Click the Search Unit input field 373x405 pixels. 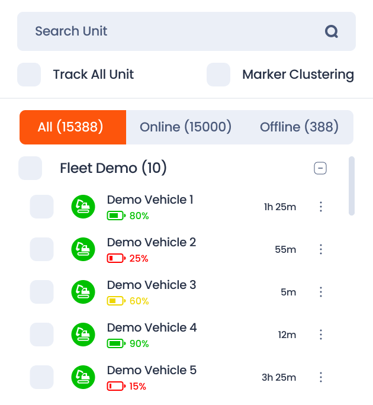click(x=186, y=31)
